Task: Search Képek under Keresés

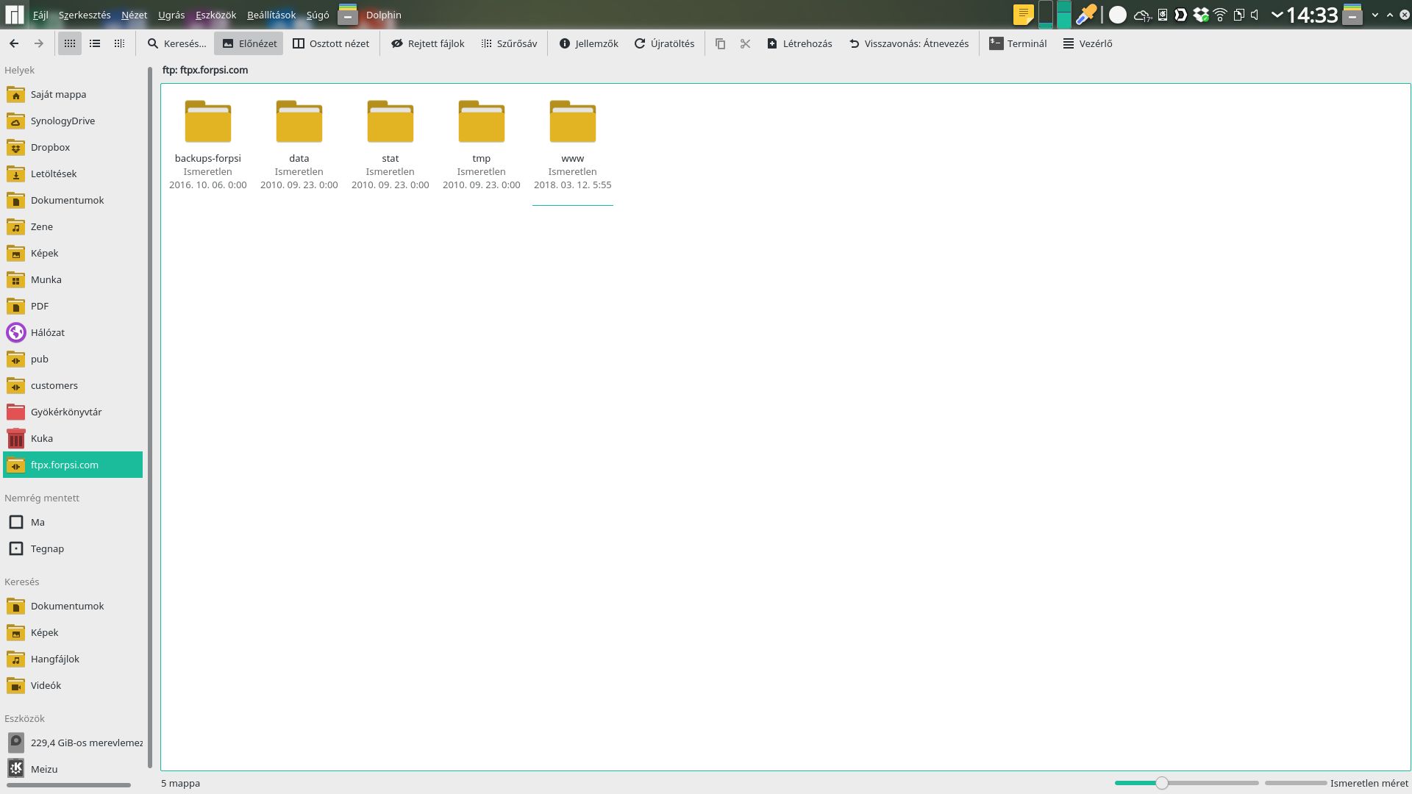Action: coord(73,632)
